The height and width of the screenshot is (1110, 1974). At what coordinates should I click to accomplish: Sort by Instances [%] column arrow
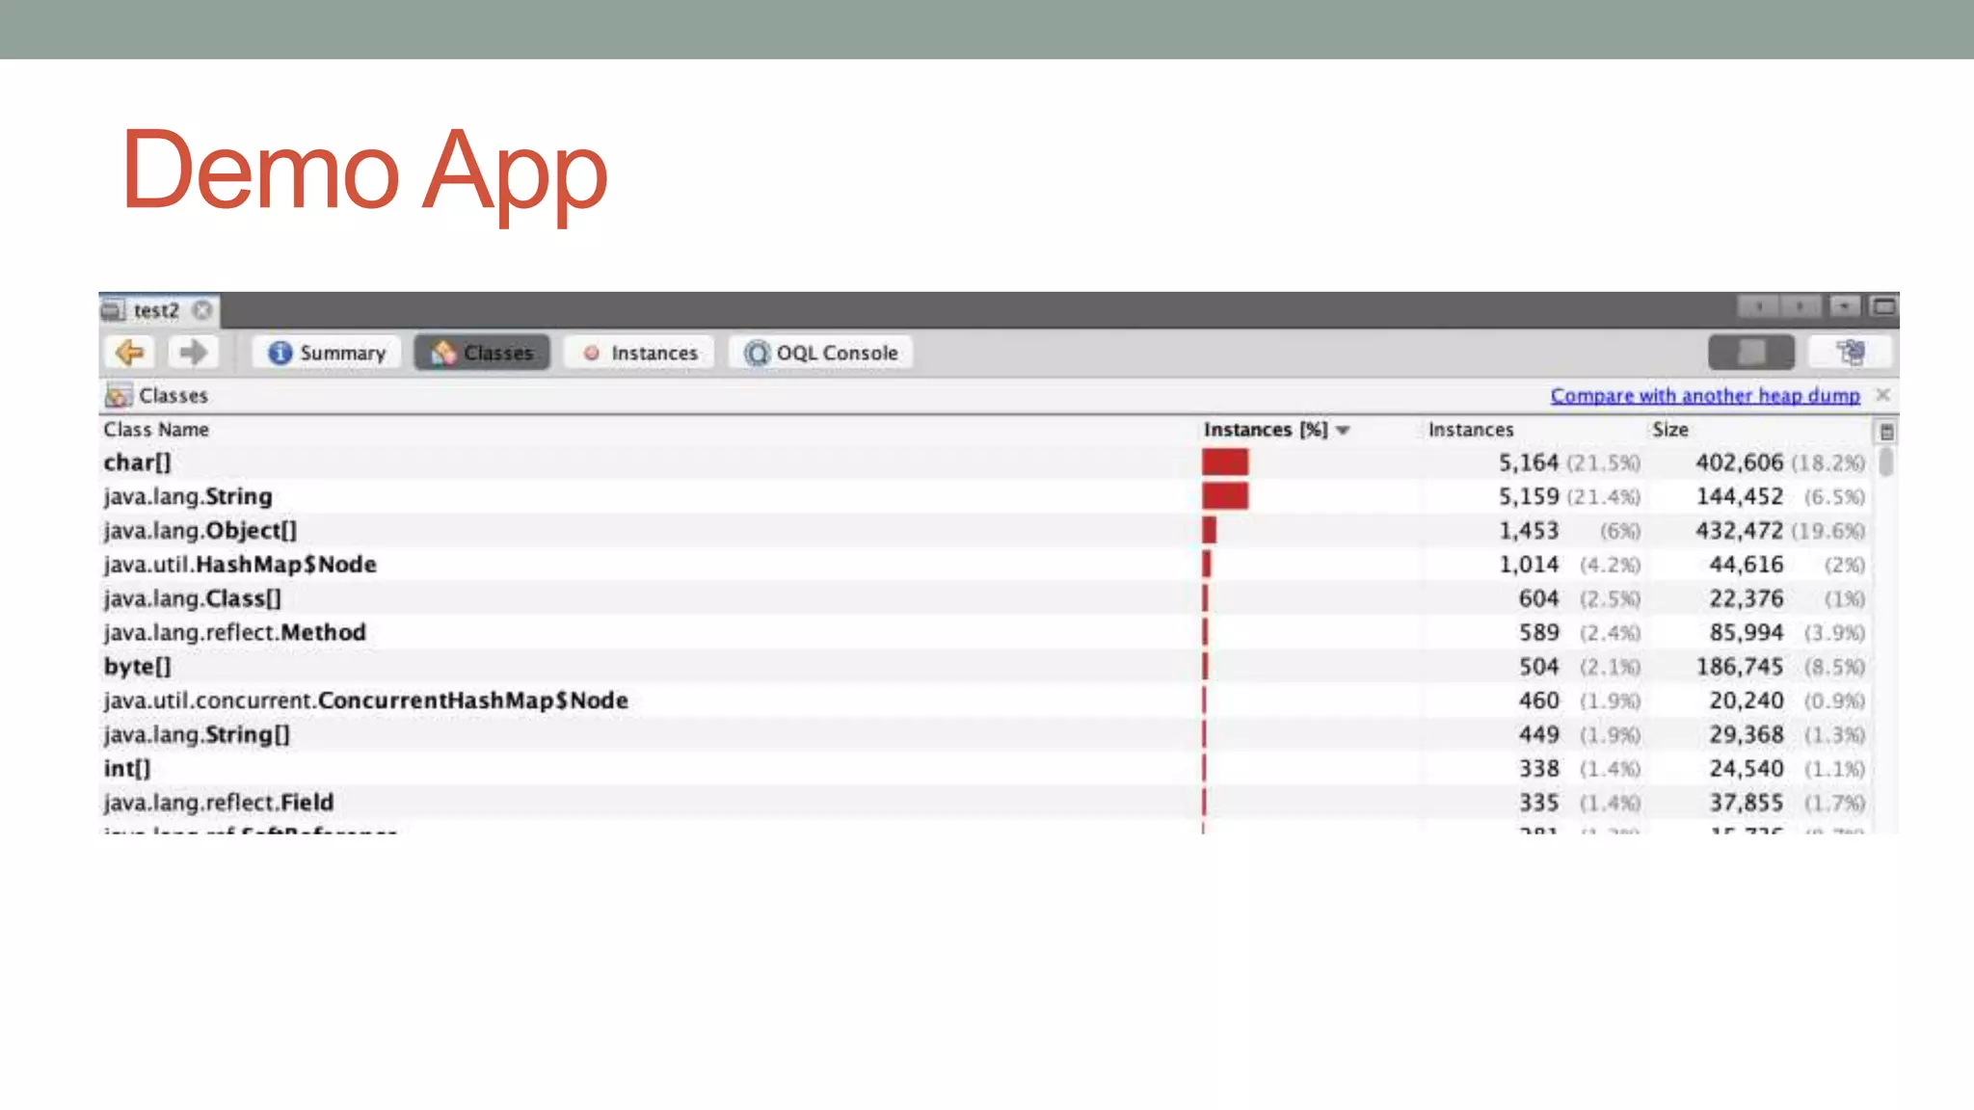pyautogui.click(x=1343, y=431)
